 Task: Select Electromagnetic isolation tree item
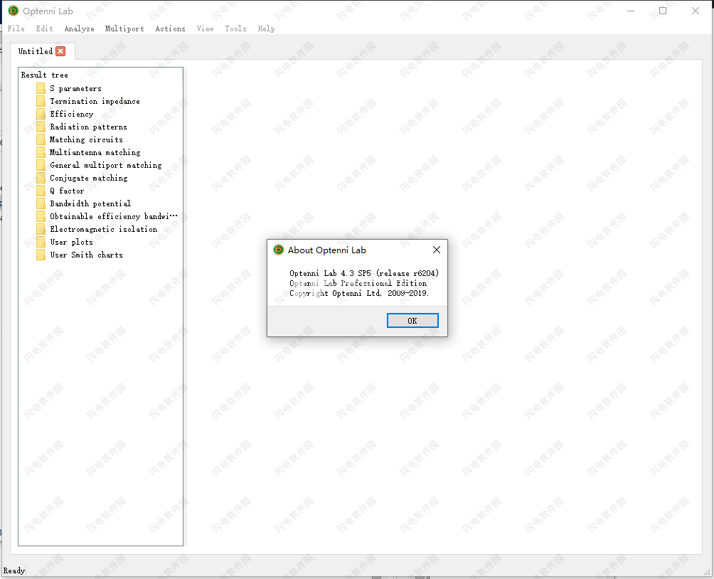coord(103,229)
